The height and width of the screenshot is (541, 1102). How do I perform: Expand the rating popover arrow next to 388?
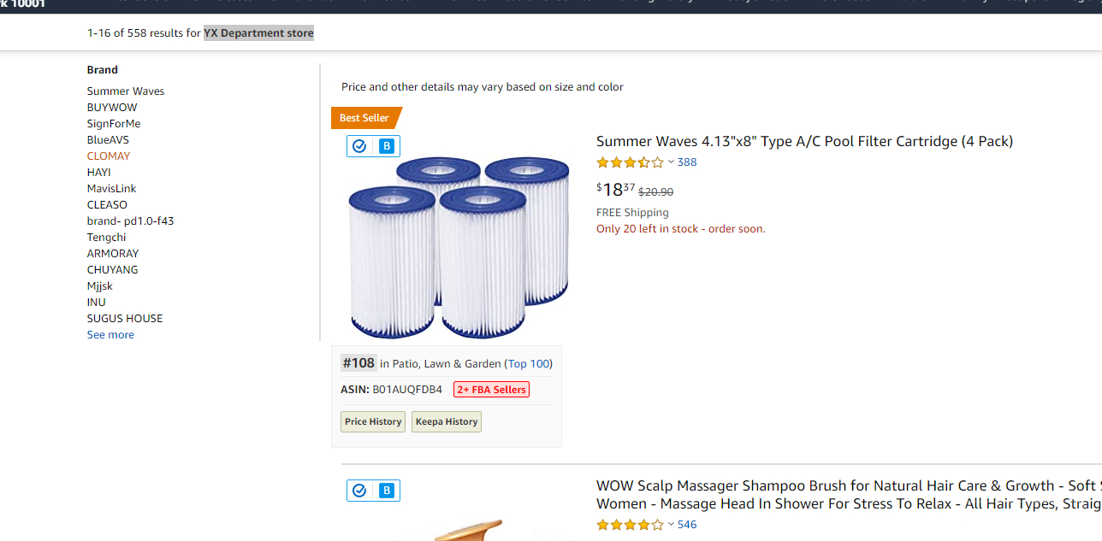point(671,162)
